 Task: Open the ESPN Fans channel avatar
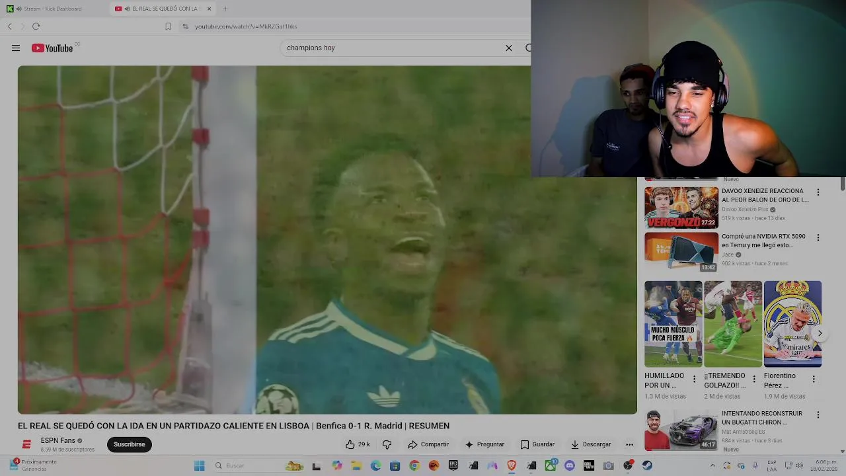tap(26, 444)
